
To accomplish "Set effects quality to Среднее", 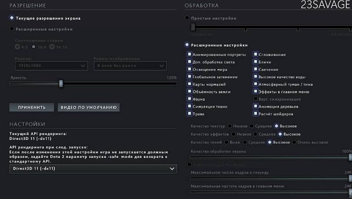I will click(x=256, y=134).
